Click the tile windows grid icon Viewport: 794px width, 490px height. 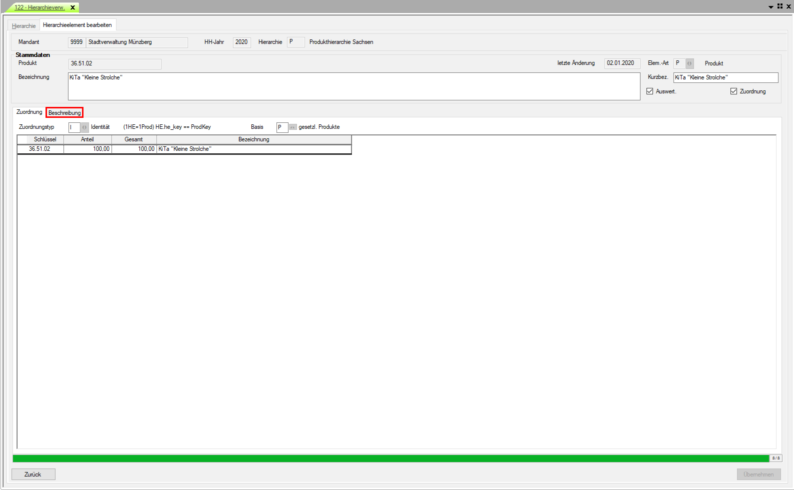coord(779,6)
